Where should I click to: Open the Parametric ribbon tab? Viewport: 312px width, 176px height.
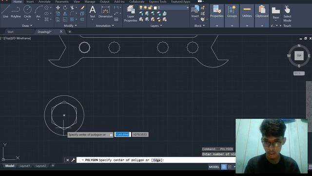tap(62, 1)
